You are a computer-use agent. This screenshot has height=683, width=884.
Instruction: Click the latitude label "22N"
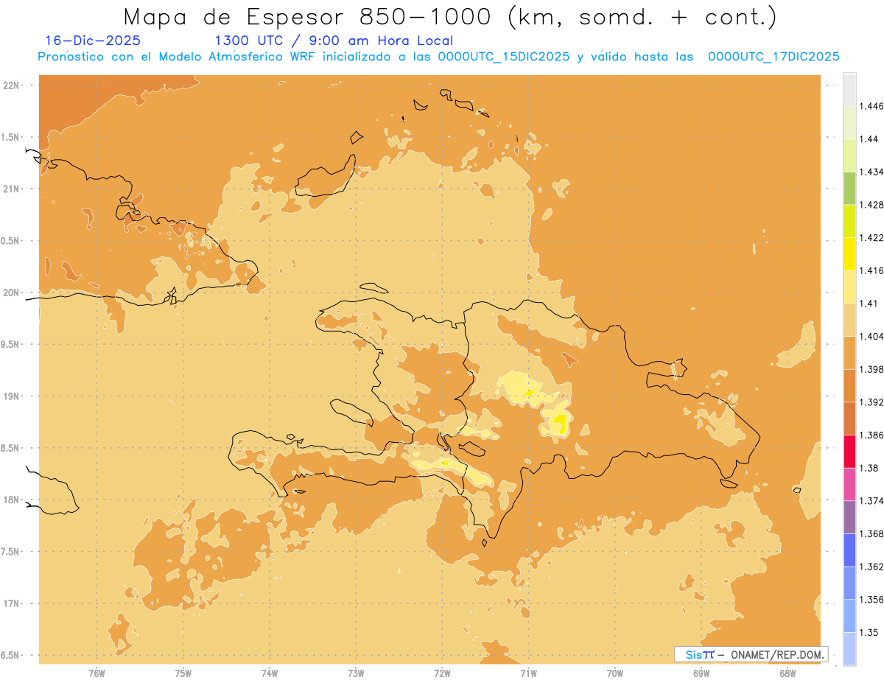pos(13,85)
